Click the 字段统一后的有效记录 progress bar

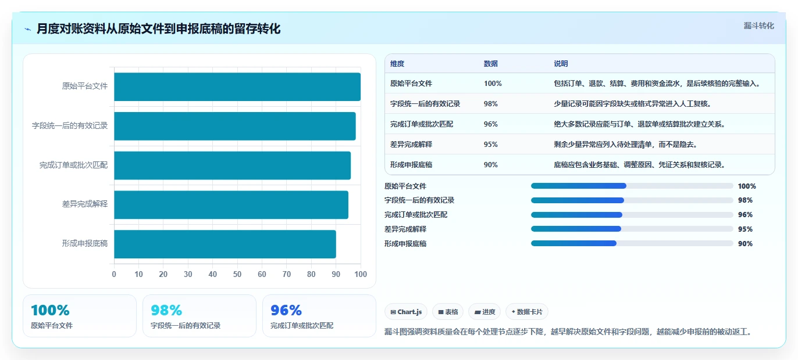click(x=632, y=200)
